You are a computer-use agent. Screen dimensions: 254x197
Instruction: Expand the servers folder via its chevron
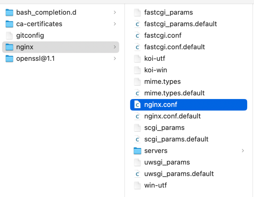click(x=243, y=151)
